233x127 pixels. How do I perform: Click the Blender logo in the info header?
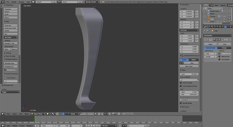click(103, 2)
